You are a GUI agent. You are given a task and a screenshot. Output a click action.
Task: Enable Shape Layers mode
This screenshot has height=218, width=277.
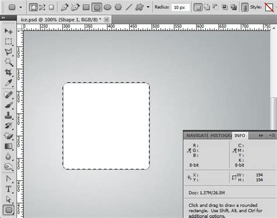pyautogui.click(x=33, y=8)
